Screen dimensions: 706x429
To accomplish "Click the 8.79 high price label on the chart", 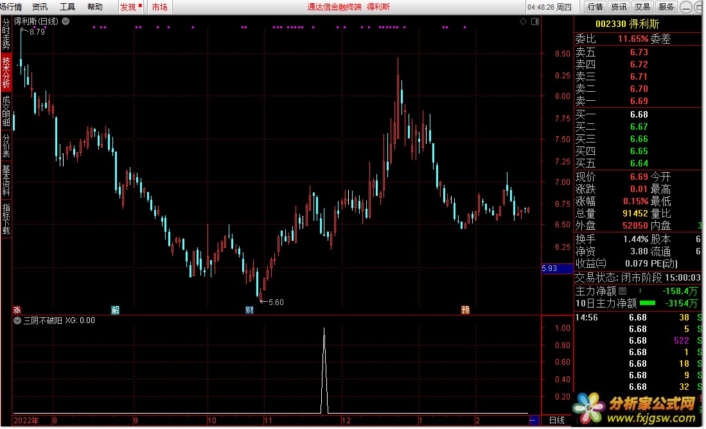I will coord(37,32).
